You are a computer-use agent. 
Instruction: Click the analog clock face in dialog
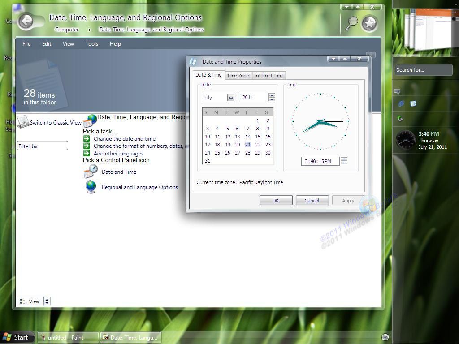pyautogui.click(x=321, y=121)
